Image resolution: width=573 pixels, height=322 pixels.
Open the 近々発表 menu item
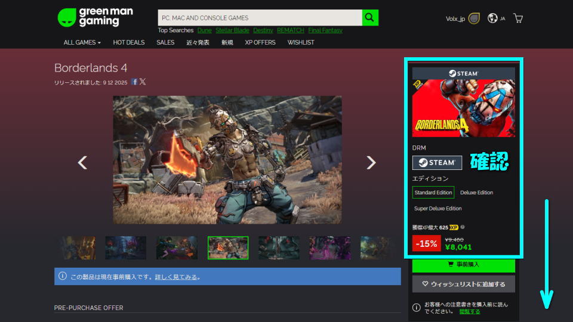[x=198, y=42]
